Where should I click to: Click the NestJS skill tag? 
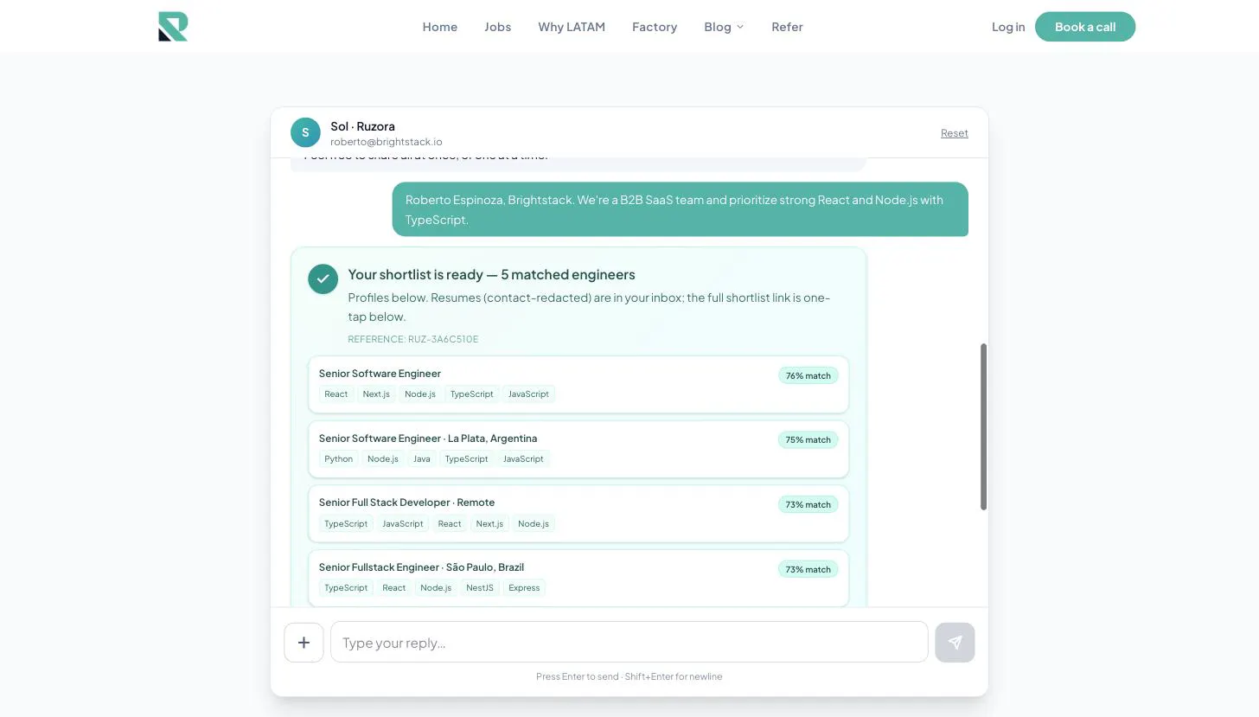[480, 588]
